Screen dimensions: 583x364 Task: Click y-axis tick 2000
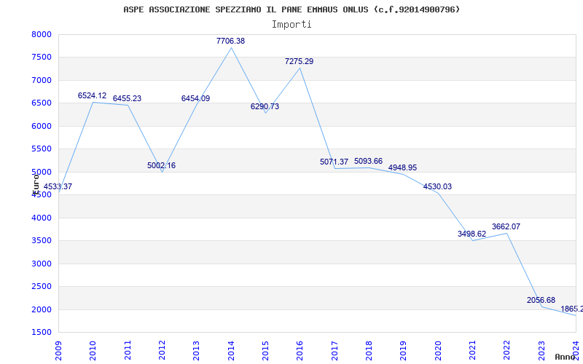tap(42, 309)
